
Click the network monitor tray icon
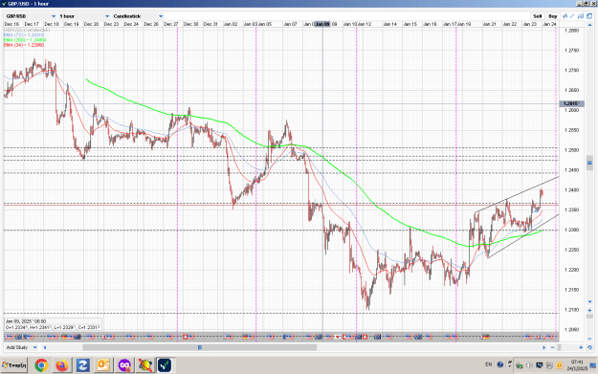click(x=540, y=365)
